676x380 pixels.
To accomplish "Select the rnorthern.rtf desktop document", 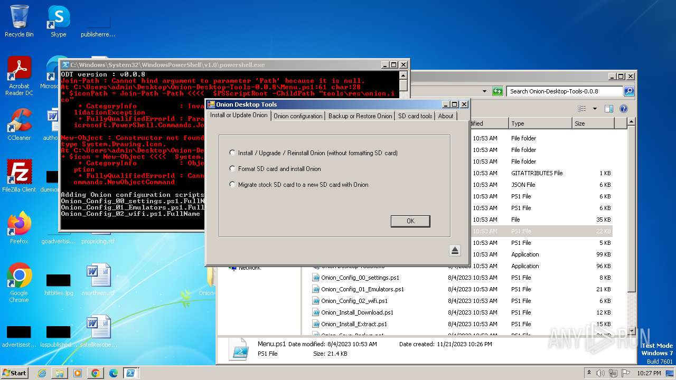I will (x=98, y=280).
